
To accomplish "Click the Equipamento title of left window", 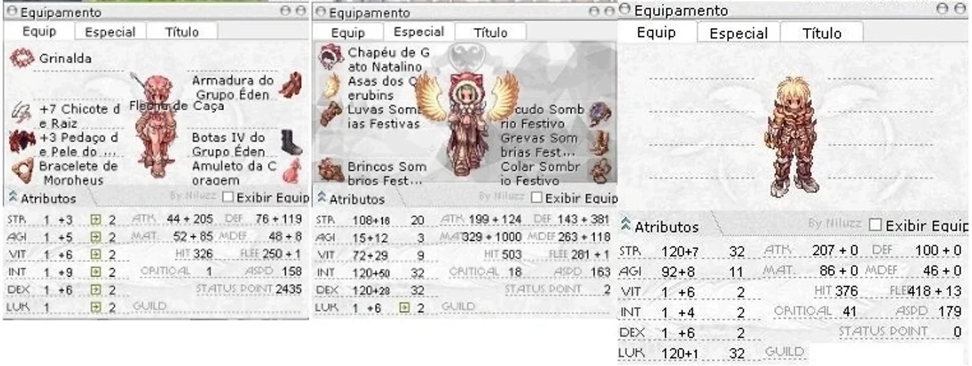I will coord(60,12).
